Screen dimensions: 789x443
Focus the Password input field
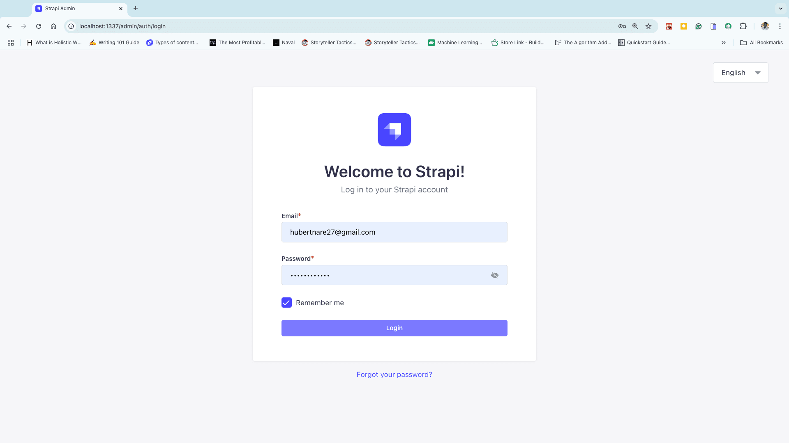(x=394, y=275)
